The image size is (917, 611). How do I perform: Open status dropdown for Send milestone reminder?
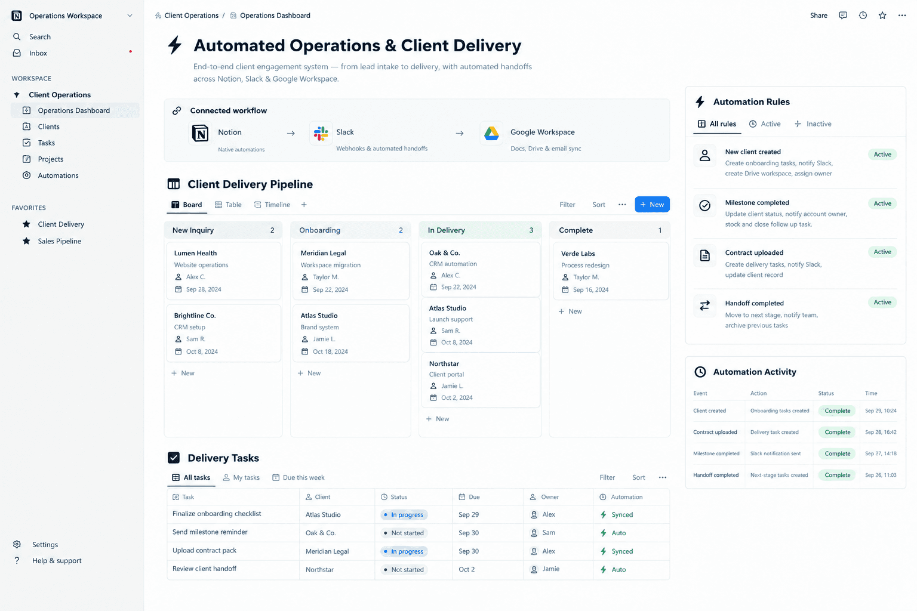click(x=404, y=533)
